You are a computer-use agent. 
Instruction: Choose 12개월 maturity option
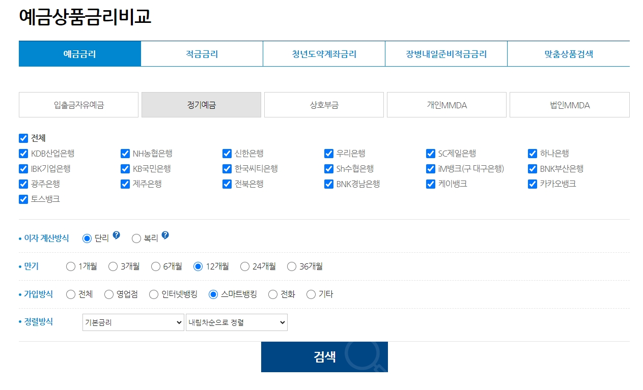(x=198, y=266)
